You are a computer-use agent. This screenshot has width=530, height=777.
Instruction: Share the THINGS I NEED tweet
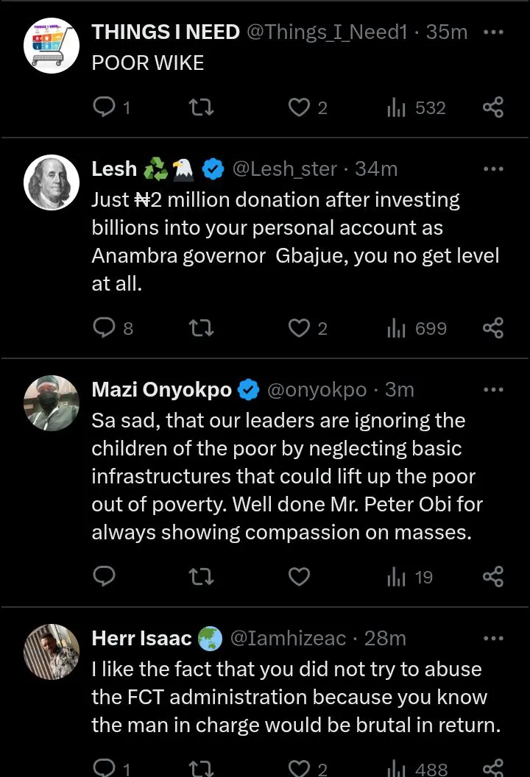point(492,108)
